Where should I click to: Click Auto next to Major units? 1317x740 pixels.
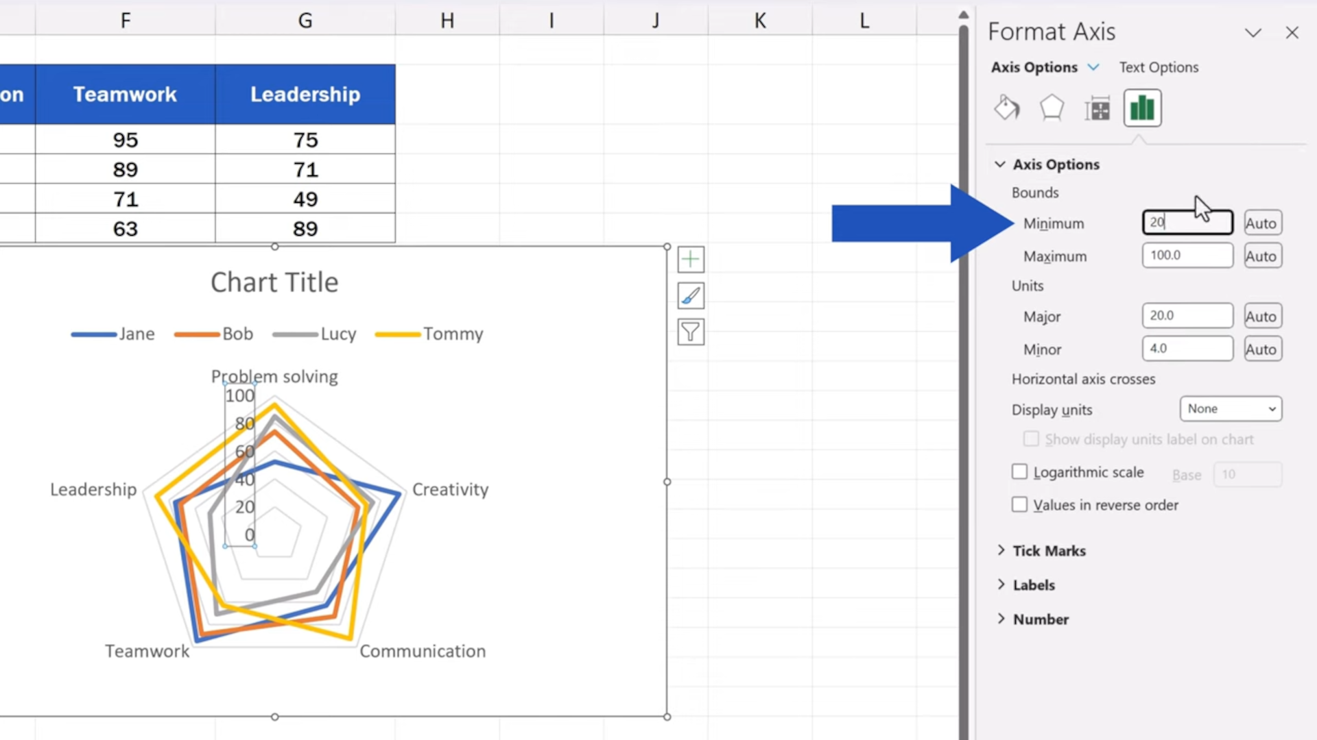[1262, 316]
